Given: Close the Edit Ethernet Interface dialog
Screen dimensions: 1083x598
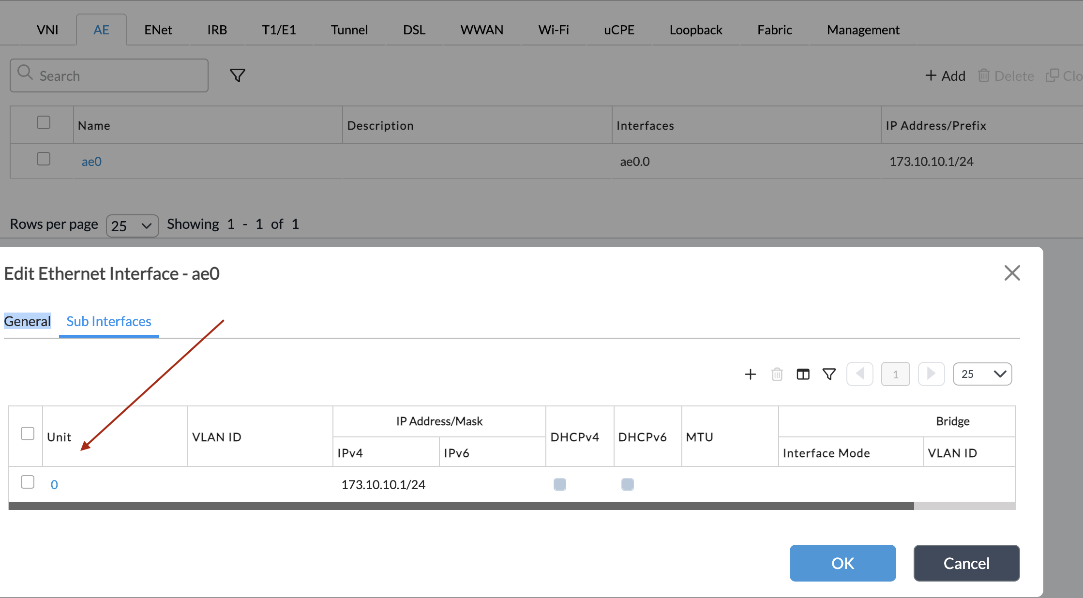Looking at the screenshot, I should pyautogui.click(x=1012, y=273).
